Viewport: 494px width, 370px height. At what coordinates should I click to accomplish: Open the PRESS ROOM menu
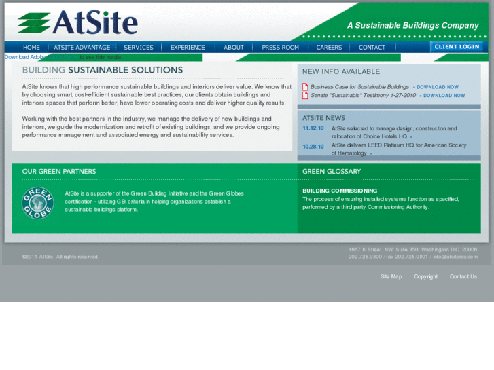pyautogui.click(x=281, y=48)
